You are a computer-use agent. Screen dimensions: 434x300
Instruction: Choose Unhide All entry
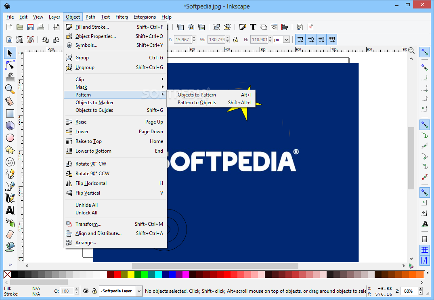115,205
